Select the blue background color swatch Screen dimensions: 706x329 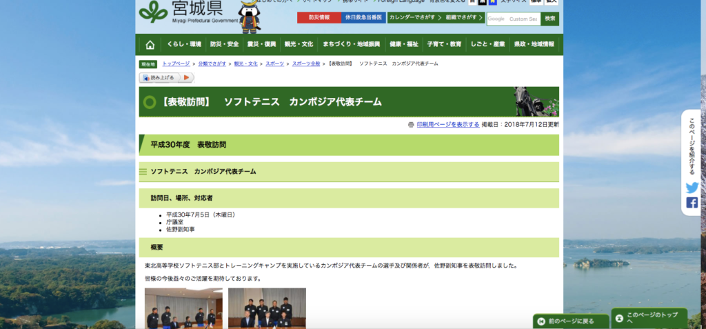(x=493, y=2)
